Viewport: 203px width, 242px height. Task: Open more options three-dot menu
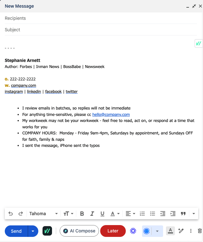click(x=191, y=231)
